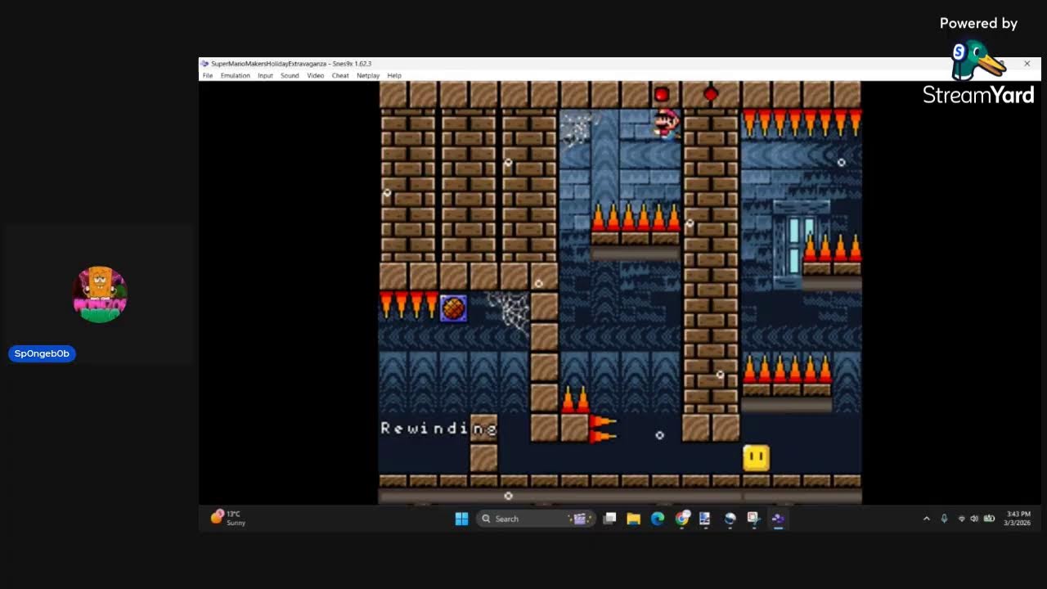
Task: Open the clock showing 3:43 PM
Action: coord(1018,519)
